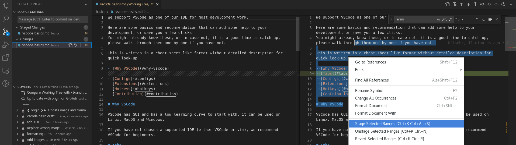Go to previous match in find widget
This screenshot has width=516, height=145.
point(477,19)
